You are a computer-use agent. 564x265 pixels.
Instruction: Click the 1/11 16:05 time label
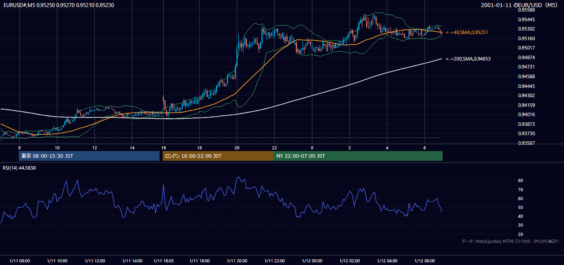pyautogui.click(x=163, y=261)
